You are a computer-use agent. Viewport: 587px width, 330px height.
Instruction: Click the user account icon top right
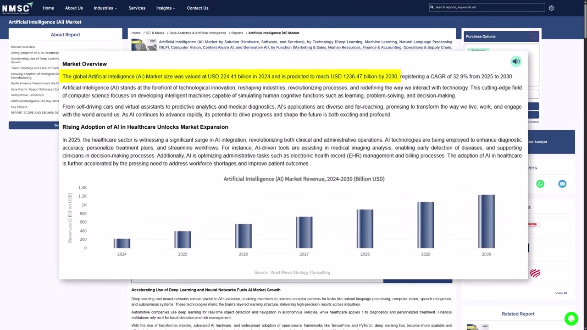(551, 8)
